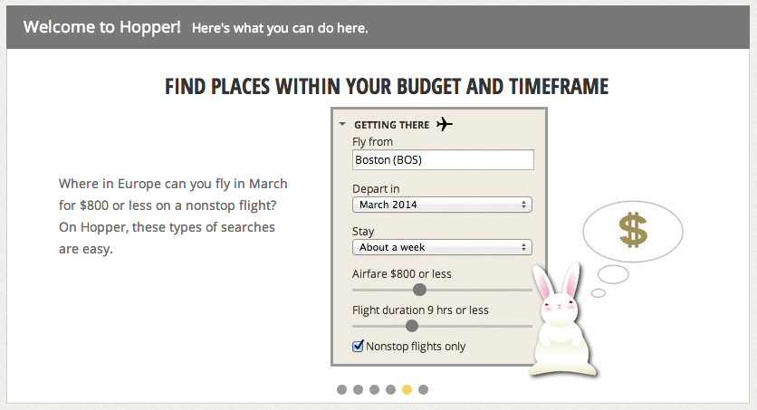
Task: Click the Welcome to Hopper! title
Action: point(102,26)
